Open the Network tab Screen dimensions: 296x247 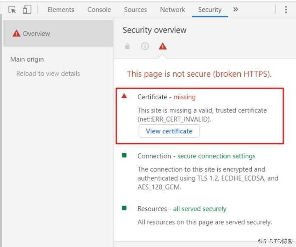[173, 10]
